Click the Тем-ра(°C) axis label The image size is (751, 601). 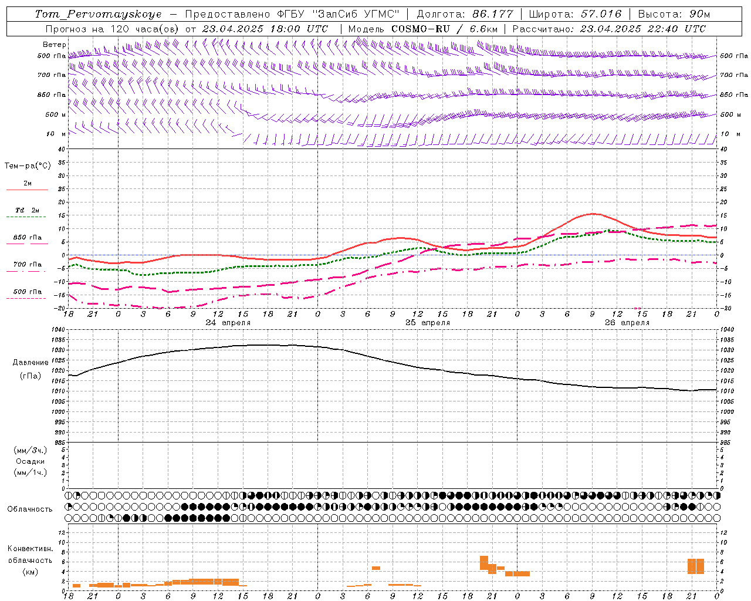click(x=28, y=166)
